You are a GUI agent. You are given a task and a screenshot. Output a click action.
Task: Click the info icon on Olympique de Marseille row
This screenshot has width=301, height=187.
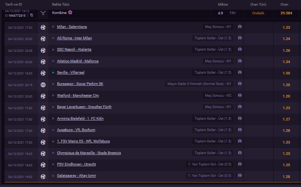240,153
